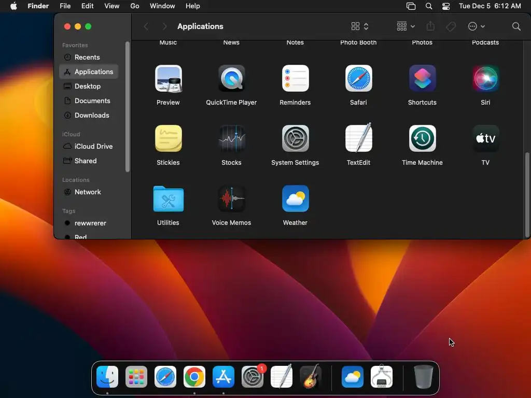Open Recents in the sidebar

[x=89, y=57]
